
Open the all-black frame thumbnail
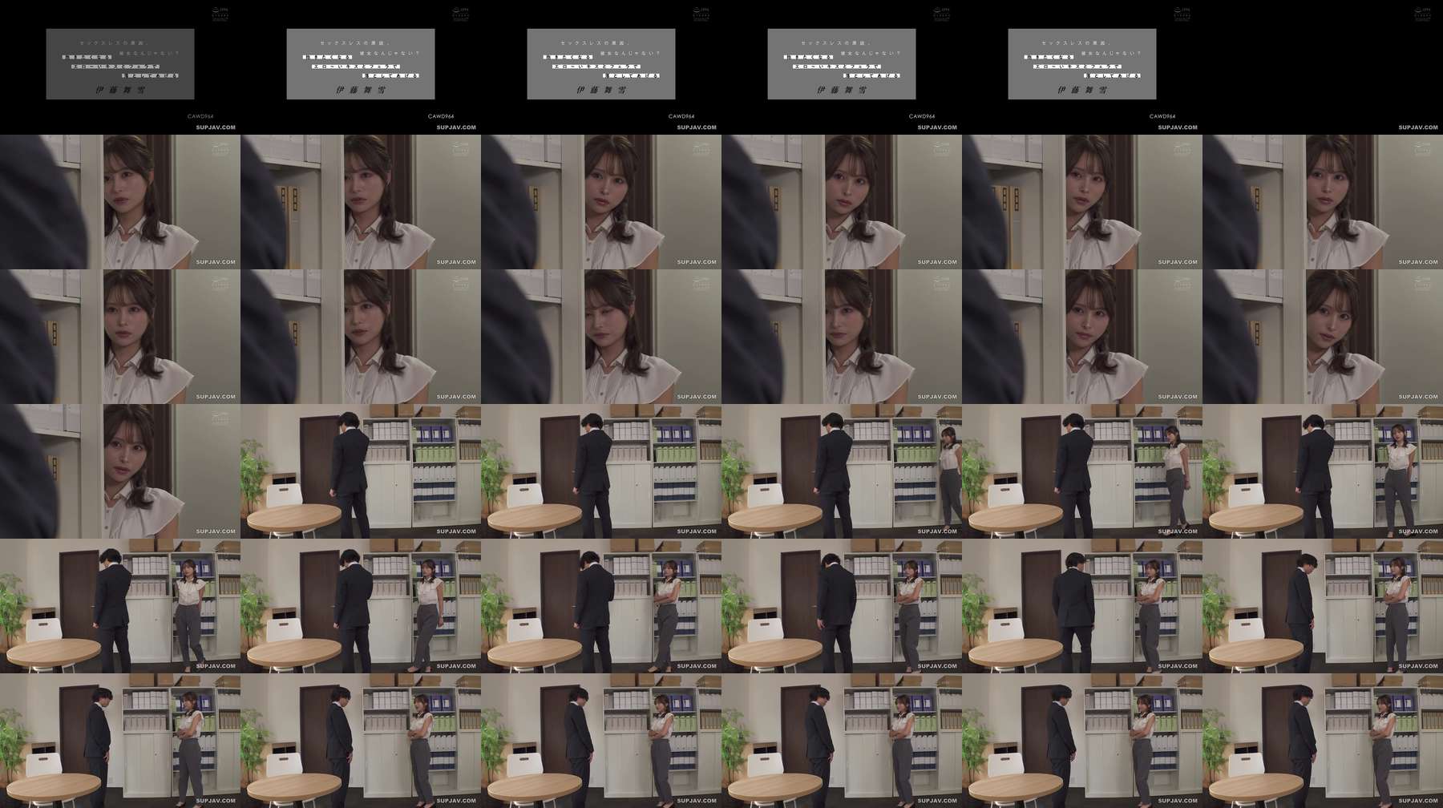coord(1323,67)
